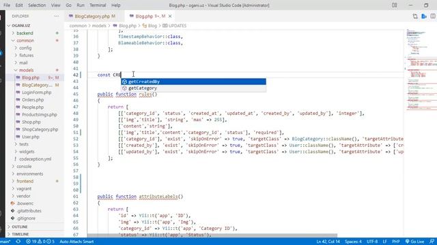Click the errors count icon showing 19
The image size is (437, 245).
point(29,242)
